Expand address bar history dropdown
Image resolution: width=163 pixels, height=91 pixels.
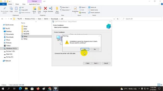114,19
